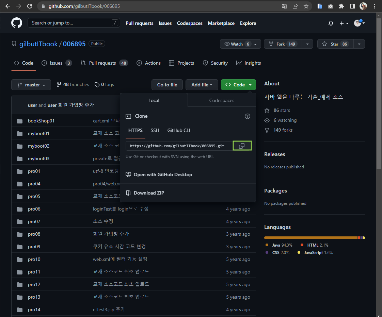
Task: Click the 006895 repository name link
Action: pos(74,44)
